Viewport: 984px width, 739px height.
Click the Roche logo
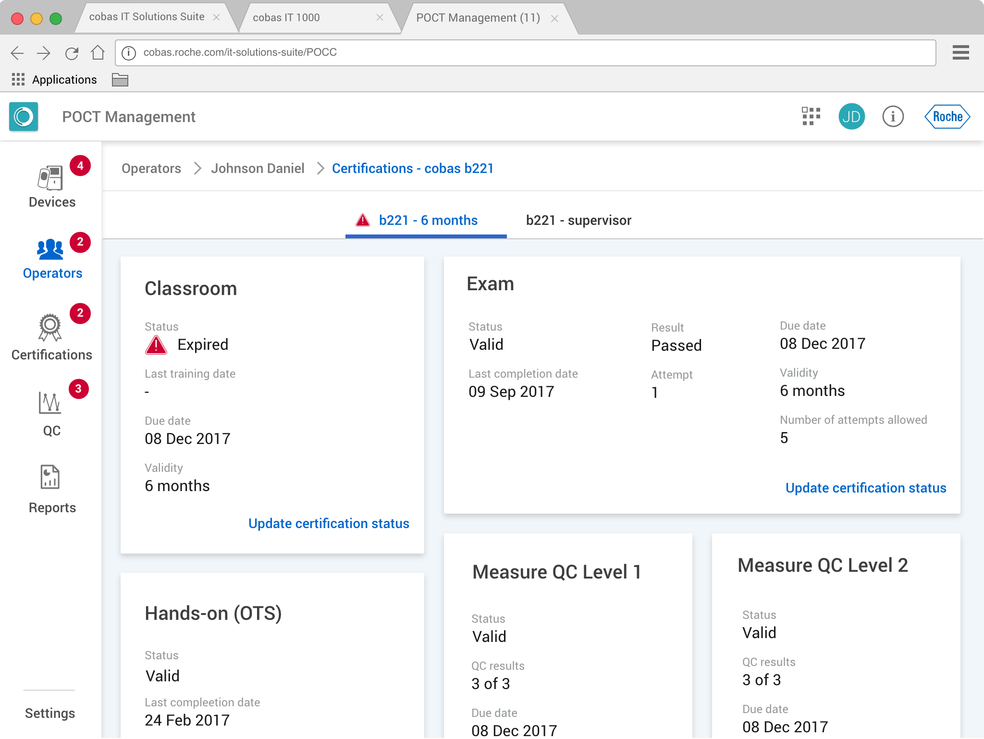tap(947, 117)
